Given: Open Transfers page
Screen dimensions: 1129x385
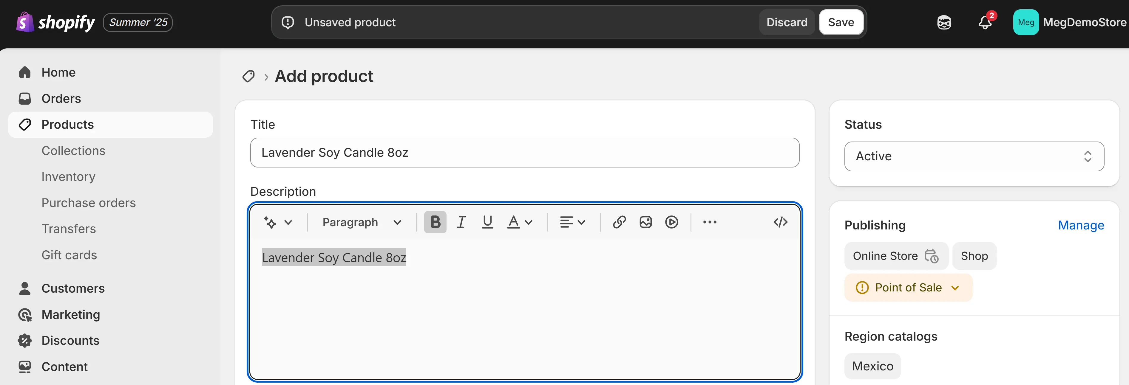Looking at the screenshot, I should coord(69,229).
